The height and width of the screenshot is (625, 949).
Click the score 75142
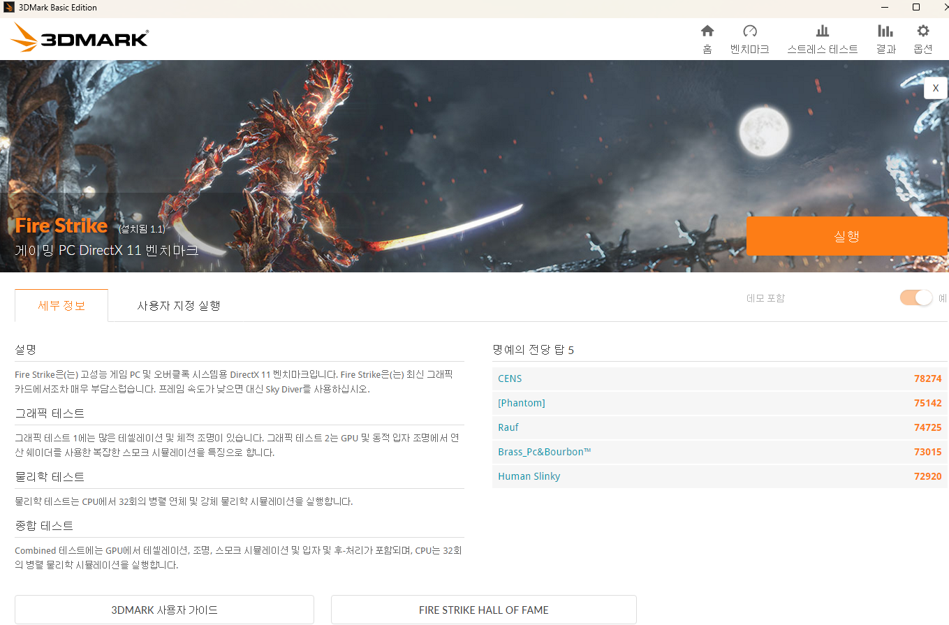point(927,403)
